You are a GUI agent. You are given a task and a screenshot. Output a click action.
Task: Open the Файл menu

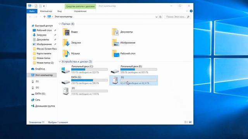click(32, 11)
